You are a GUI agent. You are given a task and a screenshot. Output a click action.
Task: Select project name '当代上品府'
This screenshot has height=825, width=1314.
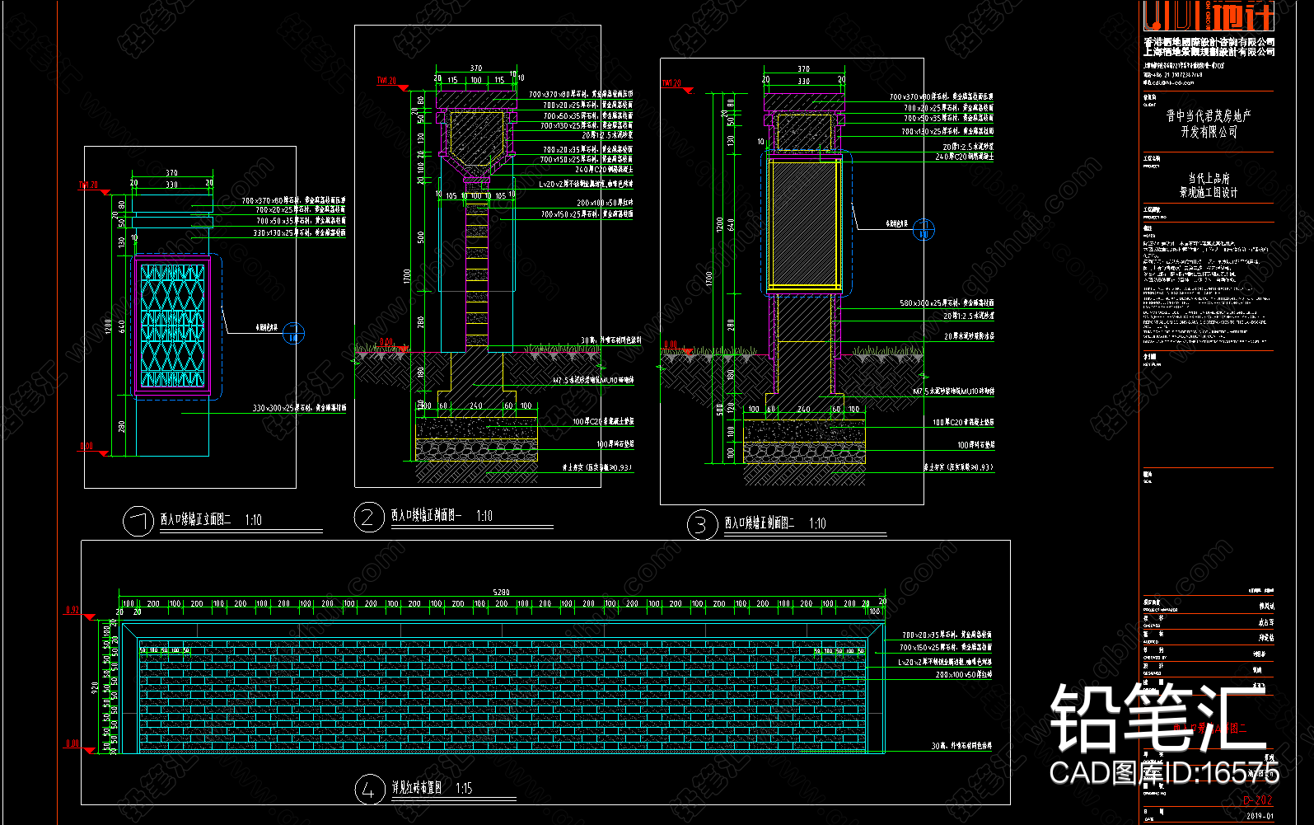click(x=1209, y=178)
